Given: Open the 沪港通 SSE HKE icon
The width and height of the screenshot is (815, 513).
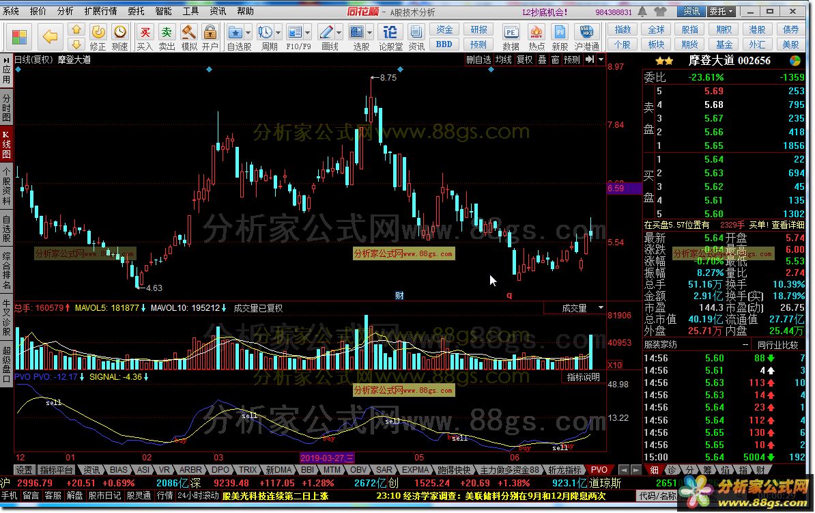Looking at the screenshot, I should click(586, 32).
